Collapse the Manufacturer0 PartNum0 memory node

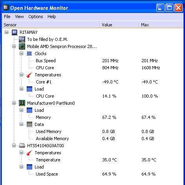coord(14,103)
